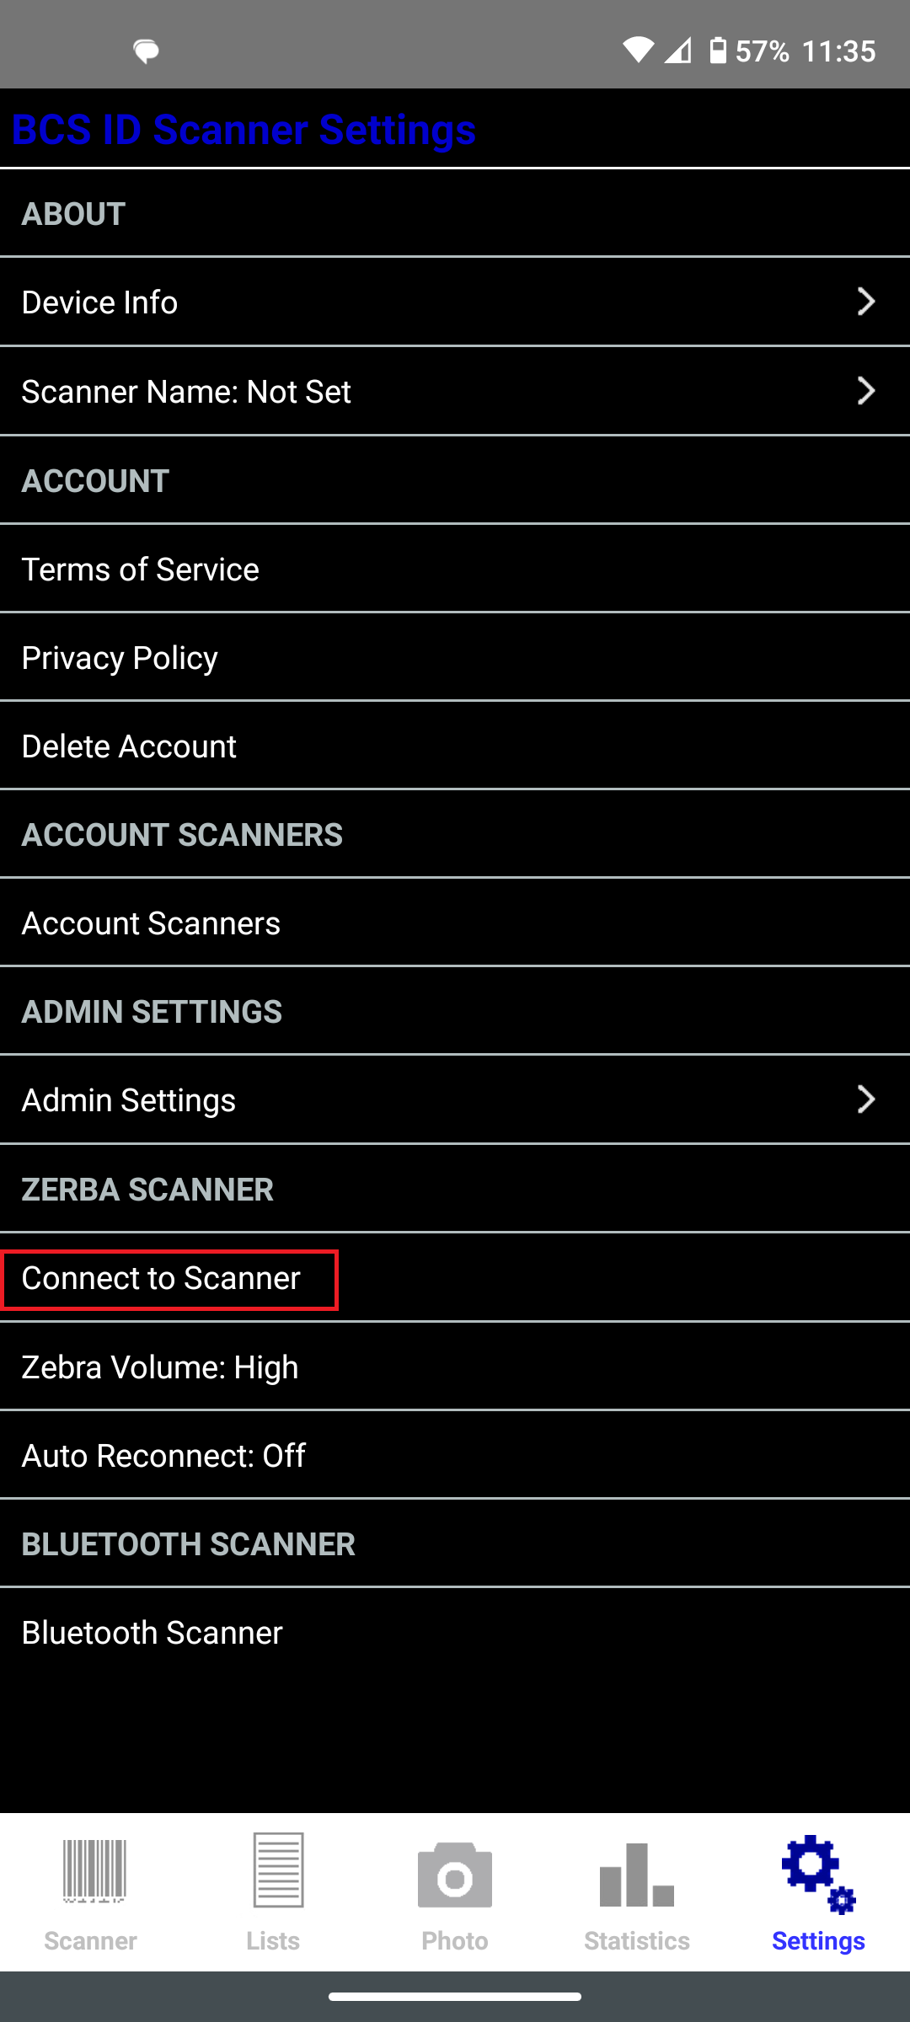Expand Scanner Name chevron arrow
Screen dimensions: 910x2022
click(x=865, y=391)
